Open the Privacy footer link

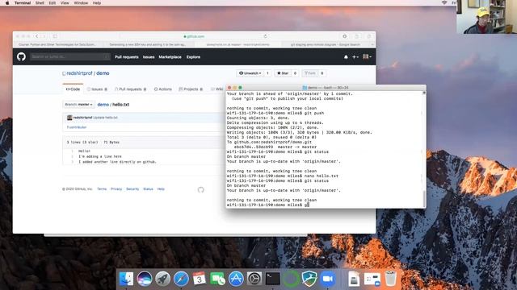[x=116, y=189]
